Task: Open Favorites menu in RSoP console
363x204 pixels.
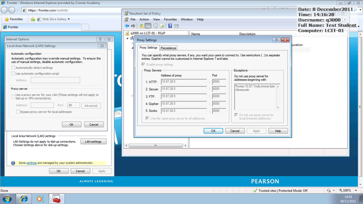Action: click(x=170, y=20)
